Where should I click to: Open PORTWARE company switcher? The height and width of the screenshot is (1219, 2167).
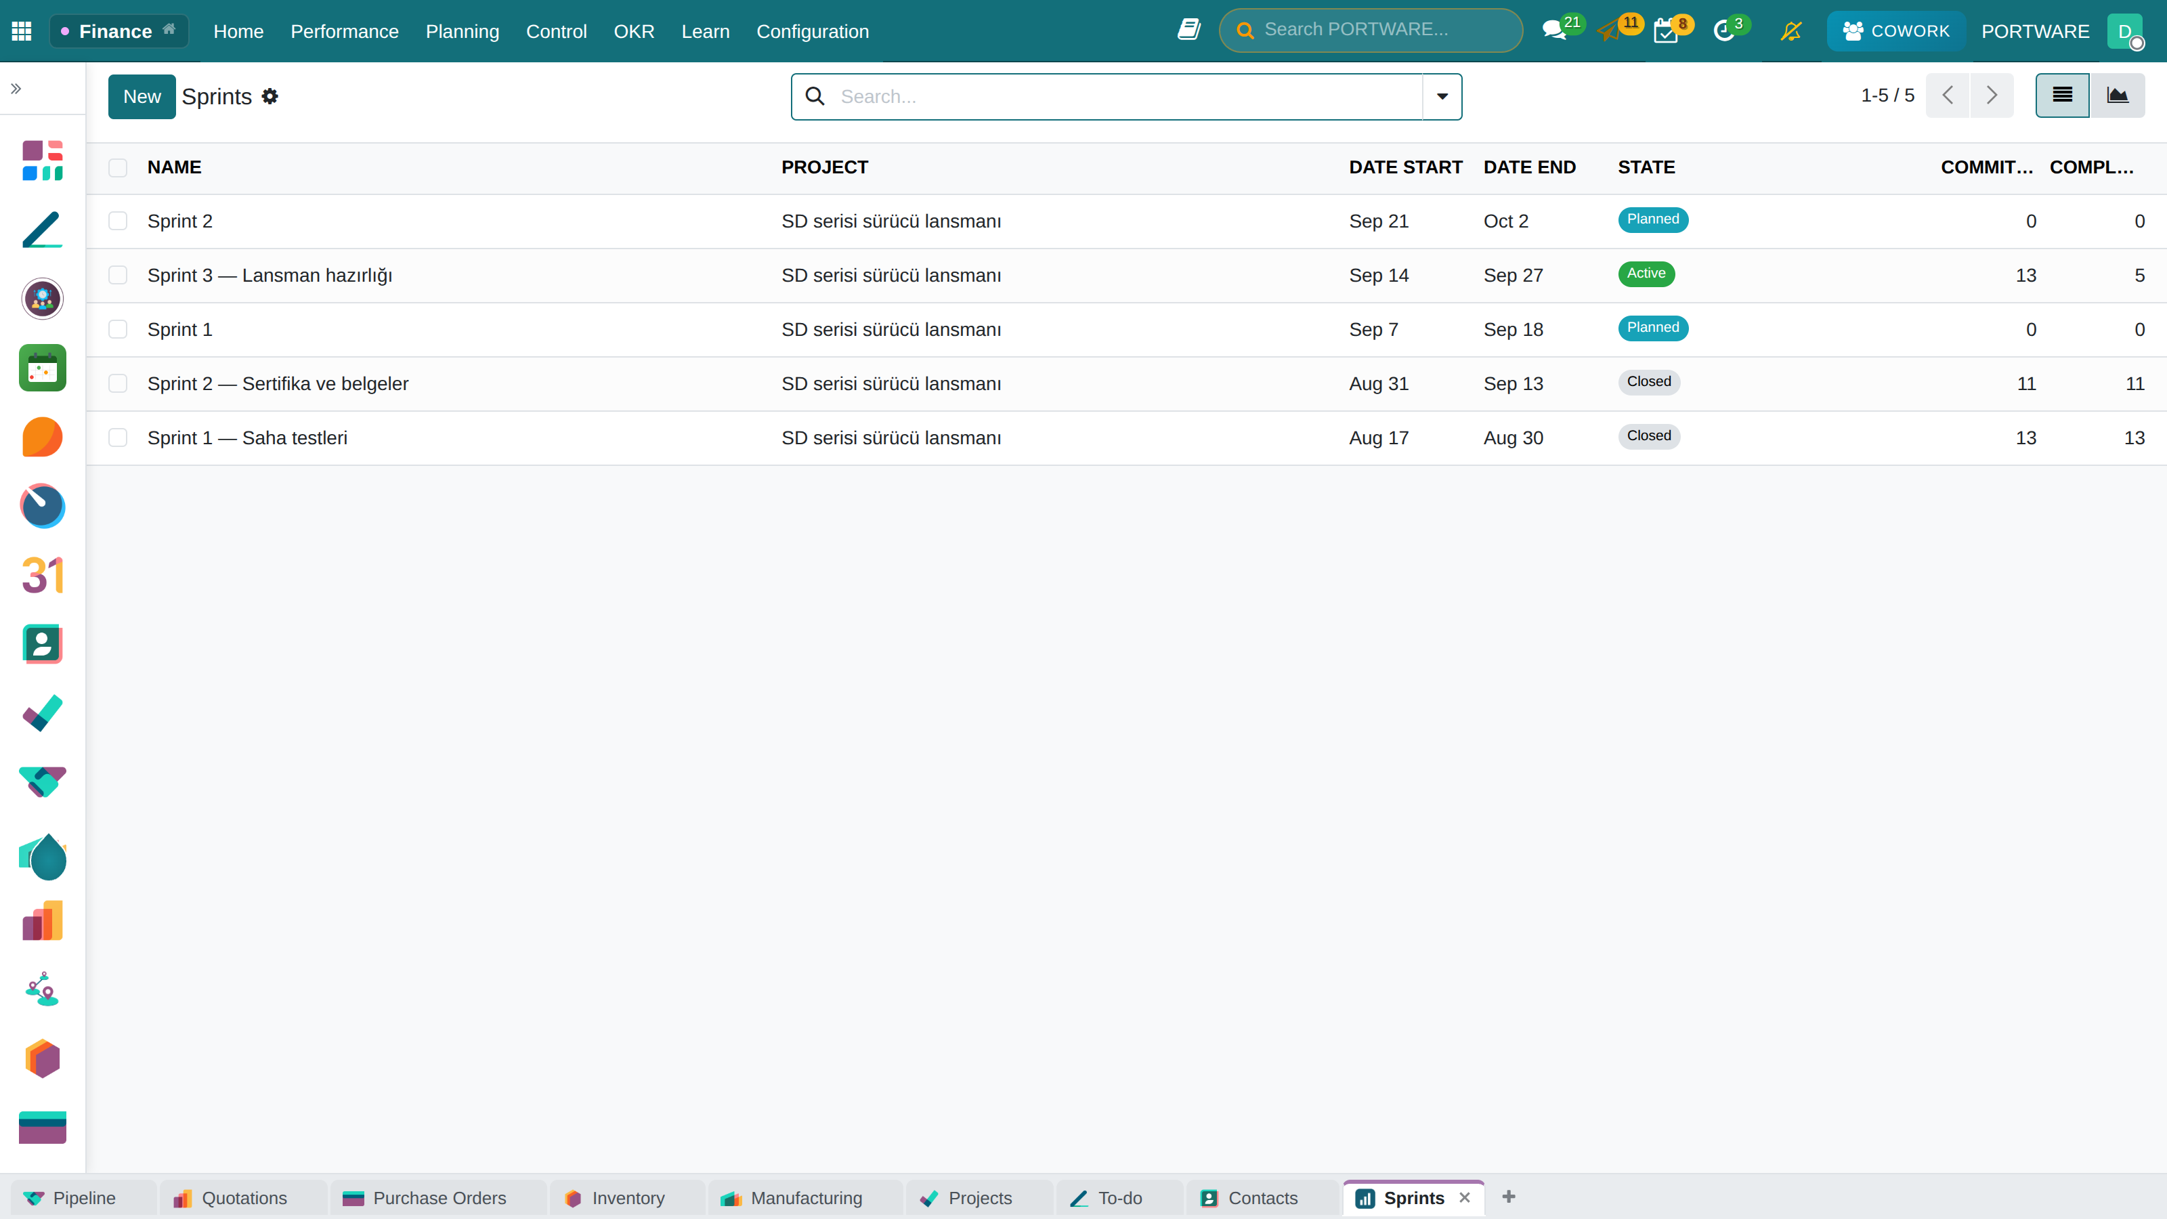click(x=2035, y=31)
